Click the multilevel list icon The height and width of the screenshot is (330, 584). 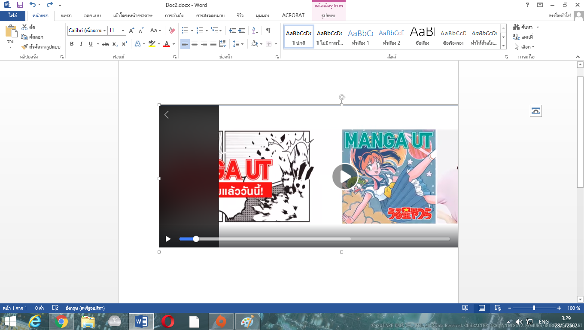(214, 31)
